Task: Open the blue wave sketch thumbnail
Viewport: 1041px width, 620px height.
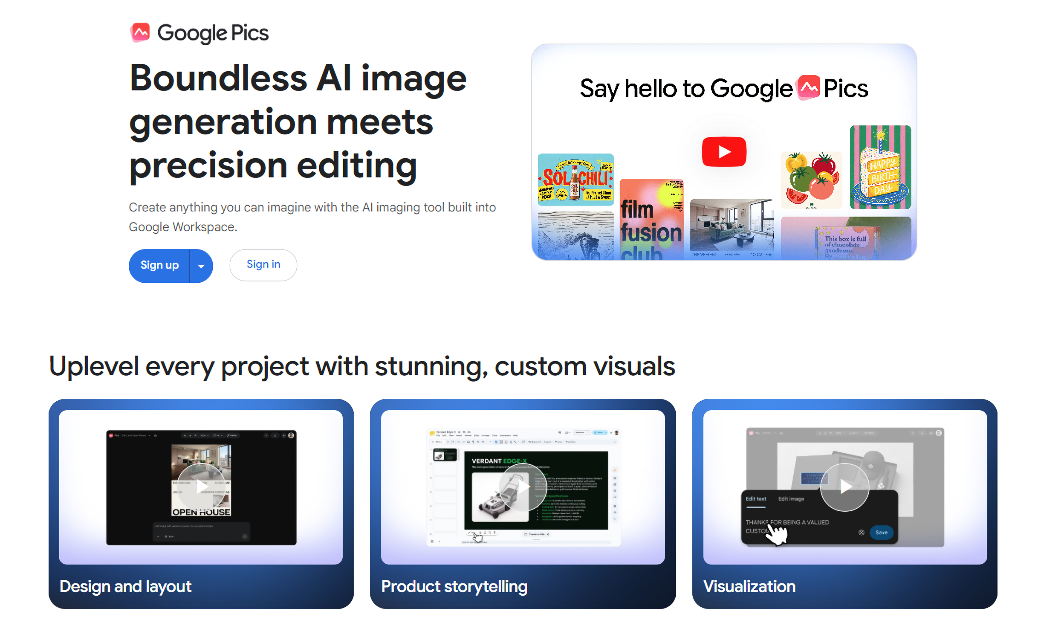Action: point(575,236)
